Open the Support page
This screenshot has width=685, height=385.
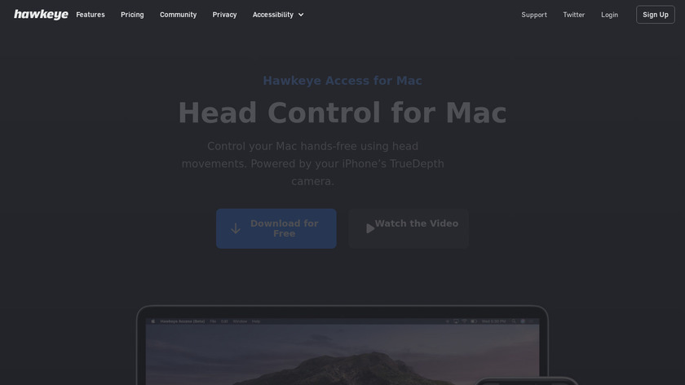(x=534, y=15)
